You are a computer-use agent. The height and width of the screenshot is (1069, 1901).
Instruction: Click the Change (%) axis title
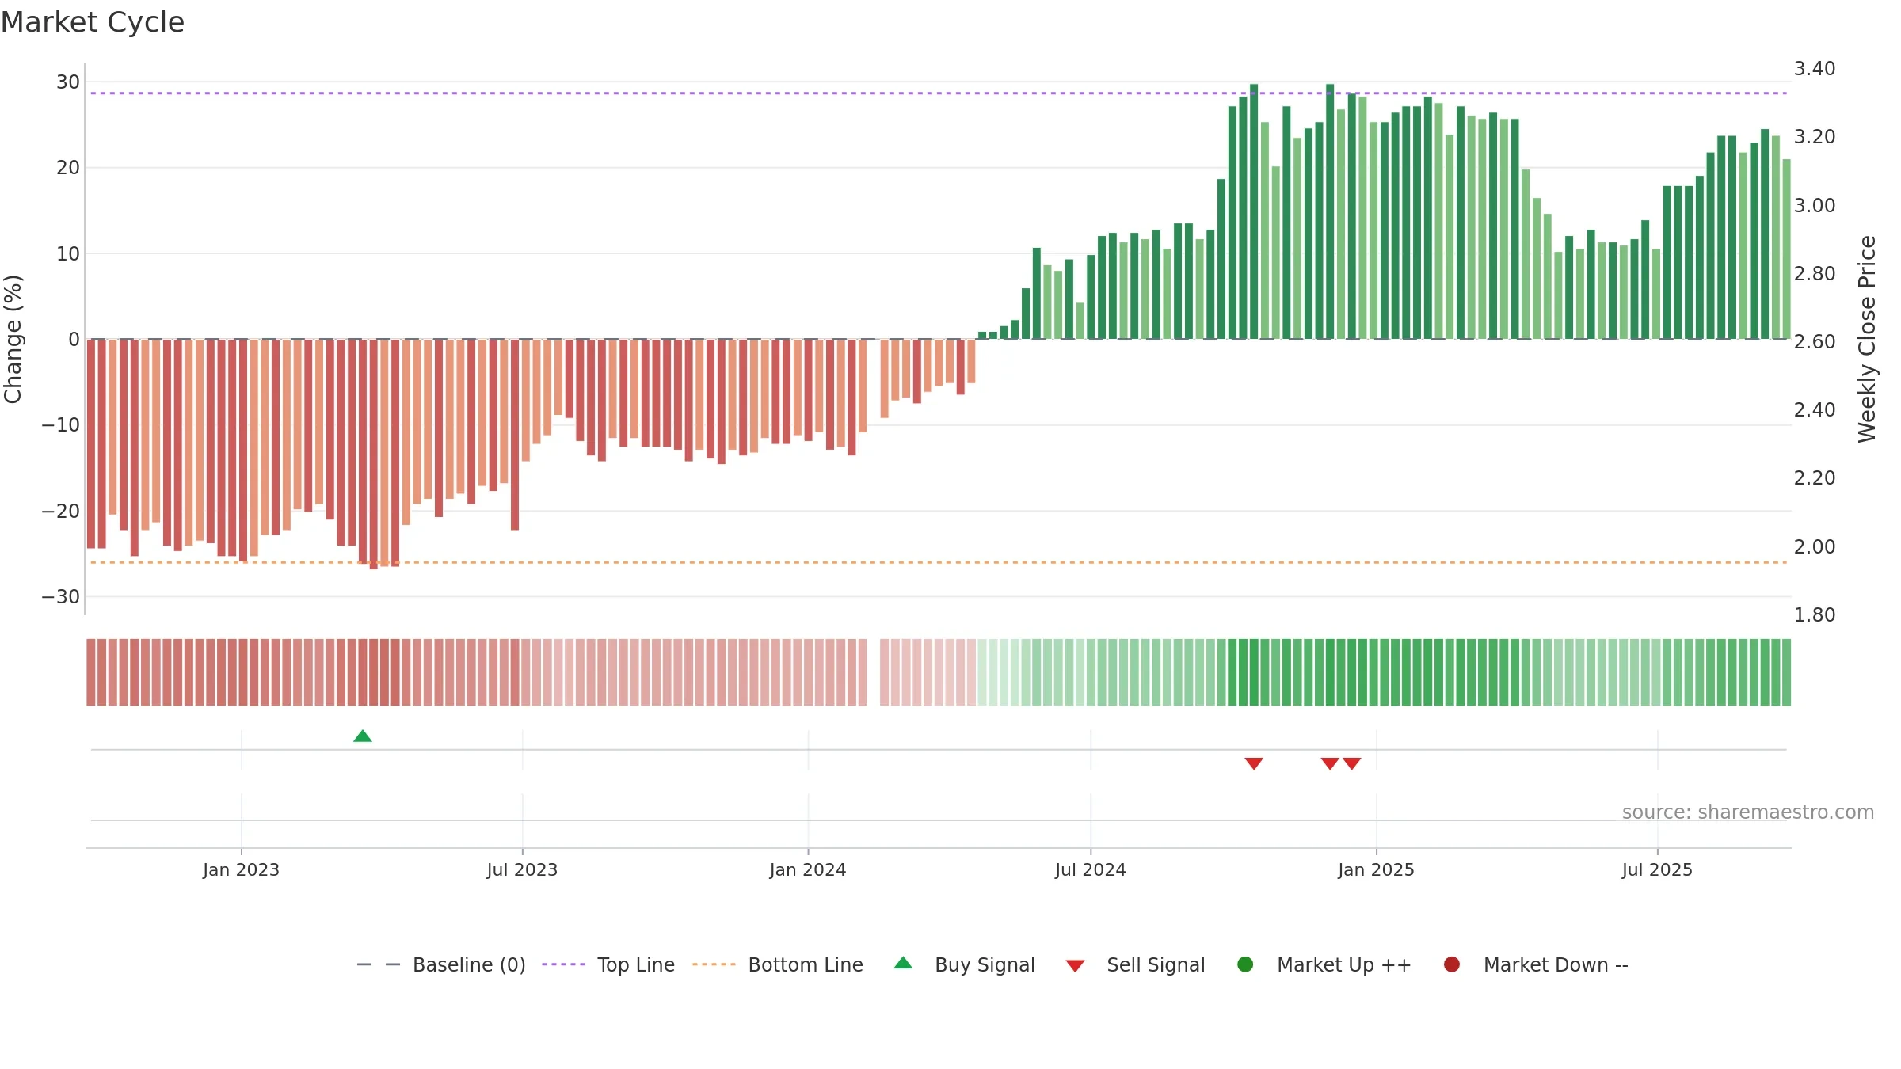13,339
